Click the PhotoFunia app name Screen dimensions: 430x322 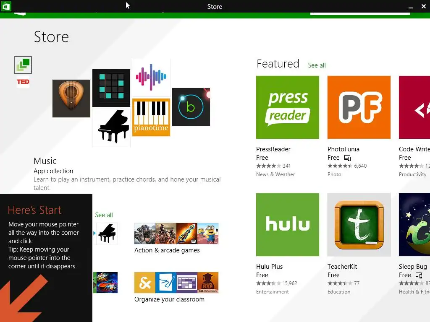343,149
